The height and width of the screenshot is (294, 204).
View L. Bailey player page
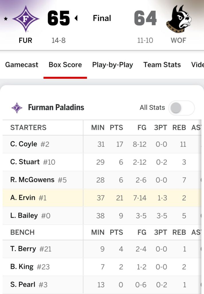[x=24, y=216]
